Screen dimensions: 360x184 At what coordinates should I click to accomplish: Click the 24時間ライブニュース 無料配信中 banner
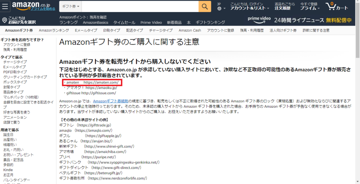pos(313,20)
